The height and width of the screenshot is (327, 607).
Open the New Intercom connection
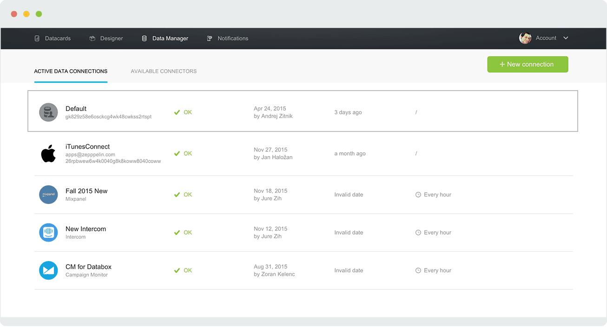point(86,229)
